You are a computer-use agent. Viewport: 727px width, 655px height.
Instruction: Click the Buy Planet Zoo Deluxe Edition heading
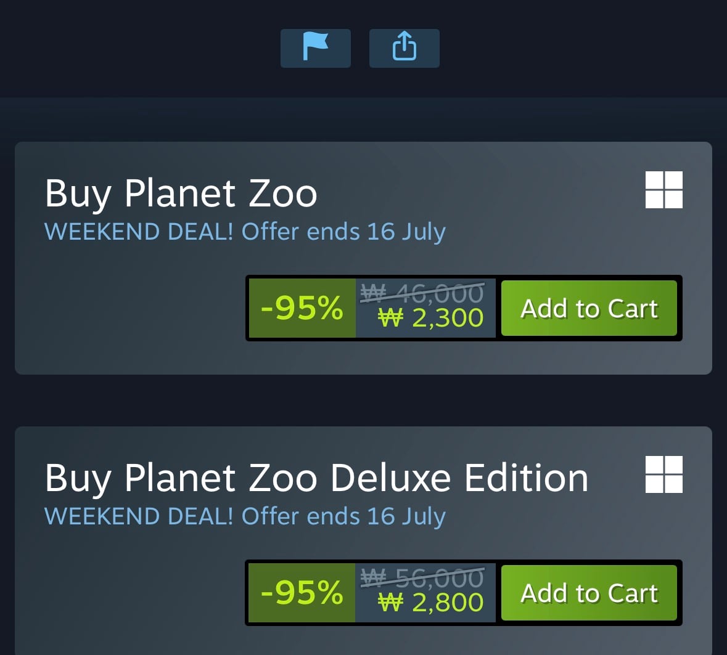point(317,479)
